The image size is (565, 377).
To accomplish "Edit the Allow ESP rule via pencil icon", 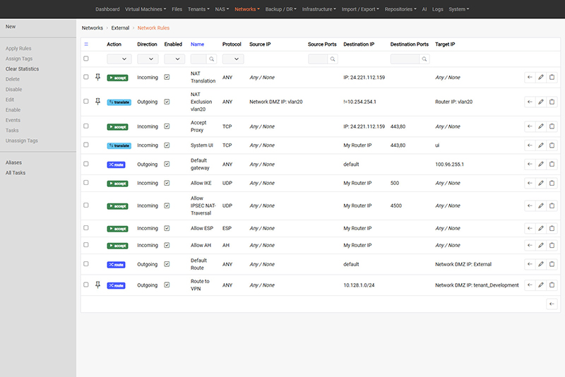I will pos(541,228).
